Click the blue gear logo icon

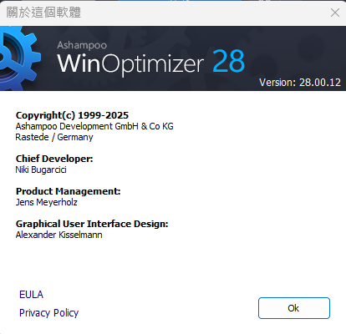(x=19, y=58)
